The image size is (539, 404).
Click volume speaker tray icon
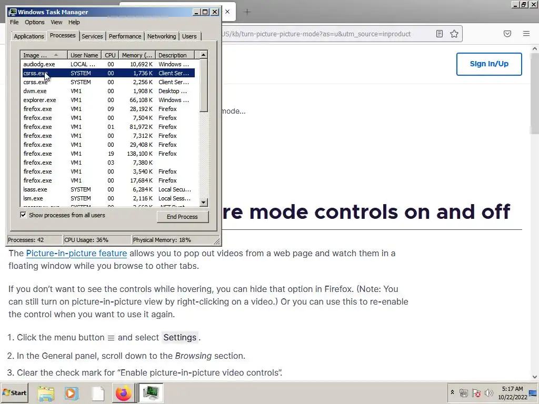tap(488, 392)
